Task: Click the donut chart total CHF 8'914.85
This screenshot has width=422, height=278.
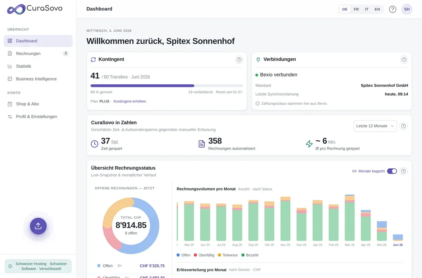Action: point(131,225)
